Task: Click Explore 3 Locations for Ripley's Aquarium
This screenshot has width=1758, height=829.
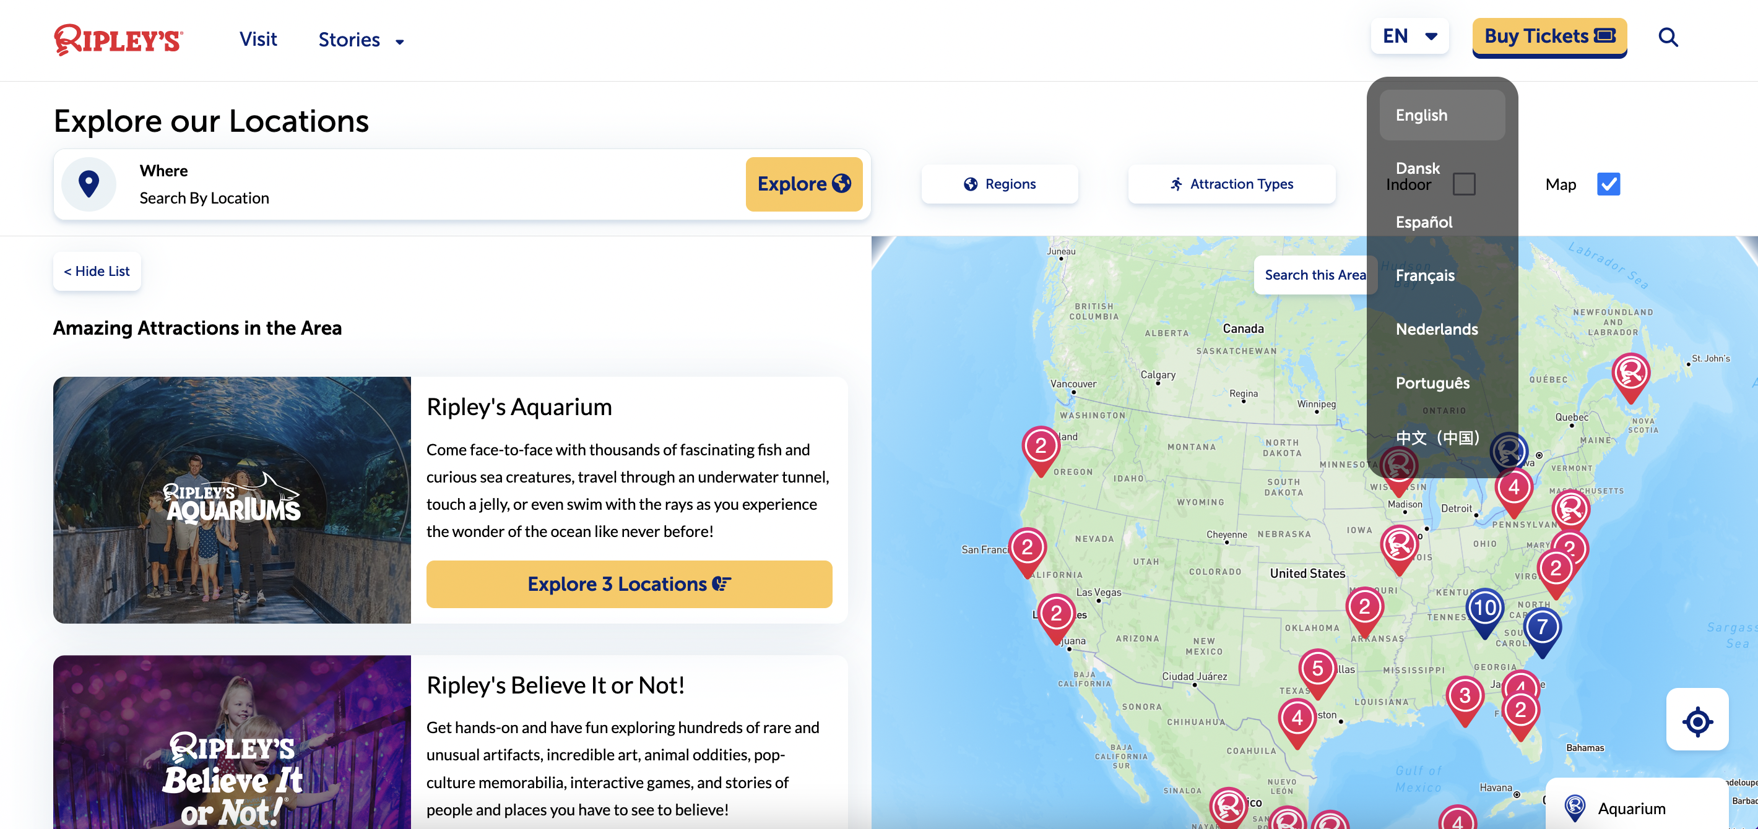Action: 628,584
